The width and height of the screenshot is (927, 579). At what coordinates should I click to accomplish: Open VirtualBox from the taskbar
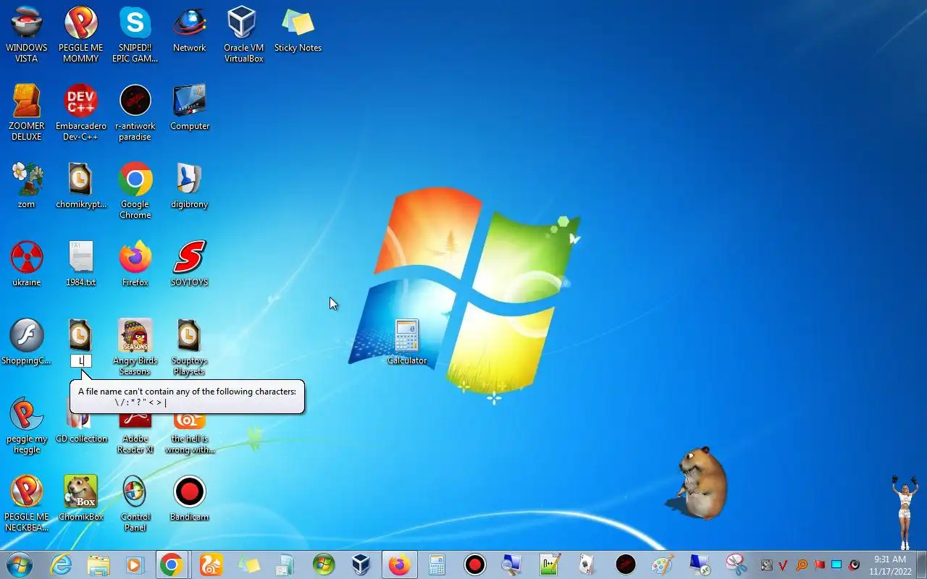[x=361, y=565]
